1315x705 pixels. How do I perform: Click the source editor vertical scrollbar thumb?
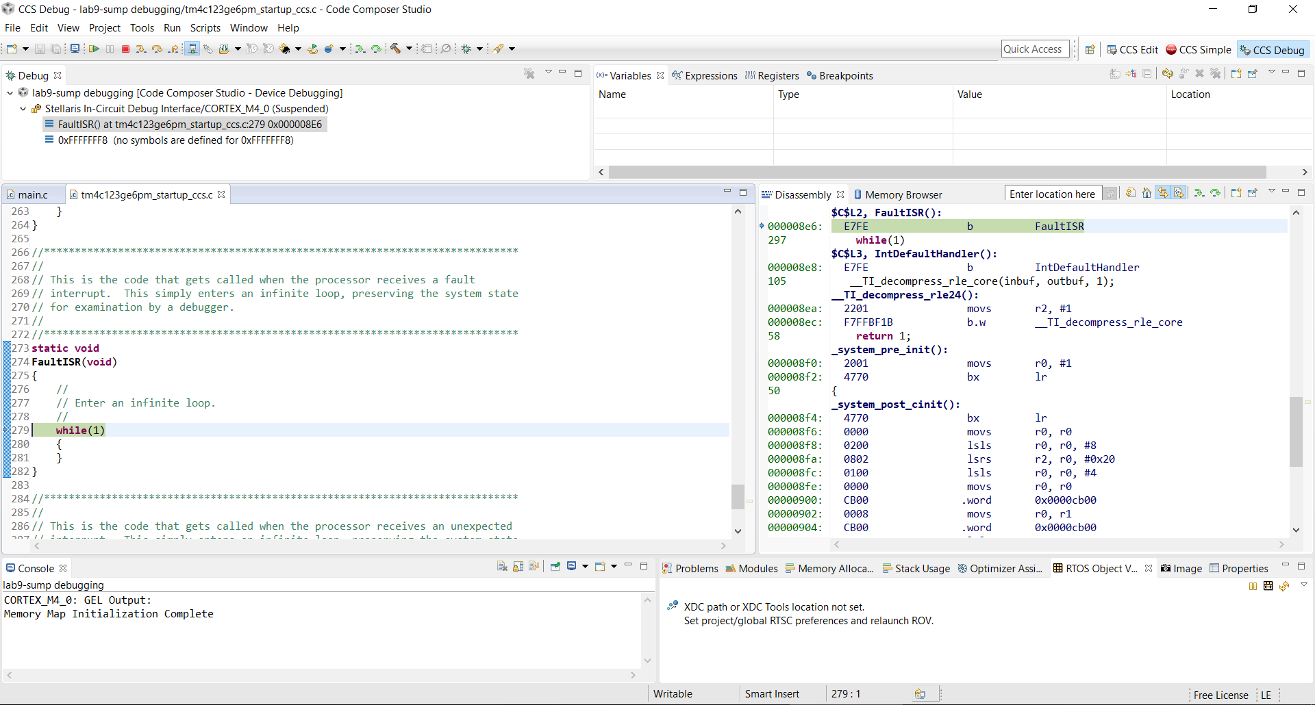(x=738, y=496)
